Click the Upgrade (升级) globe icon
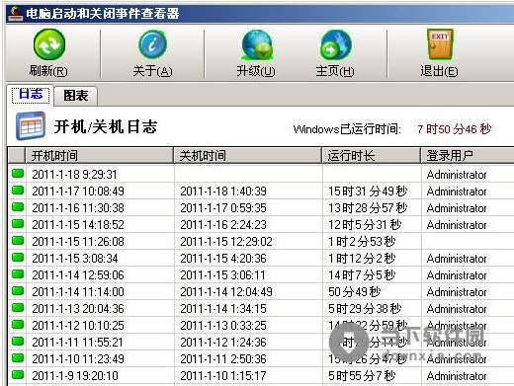 [x=257, y=45]
